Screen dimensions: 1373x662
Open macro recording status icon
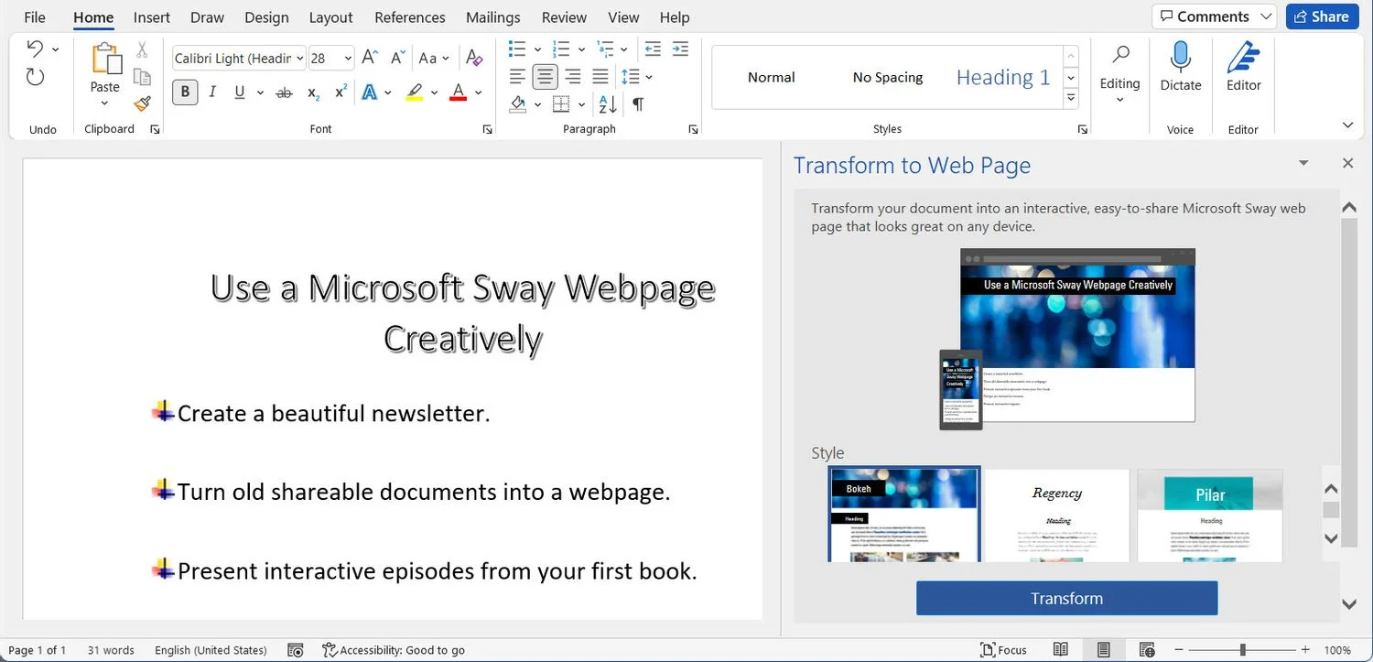[296, 650]
